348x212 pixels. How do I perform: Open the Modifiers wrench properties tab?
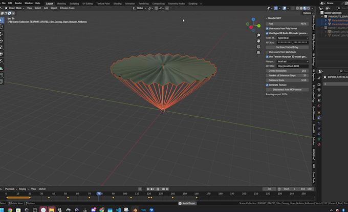point(319,118)
